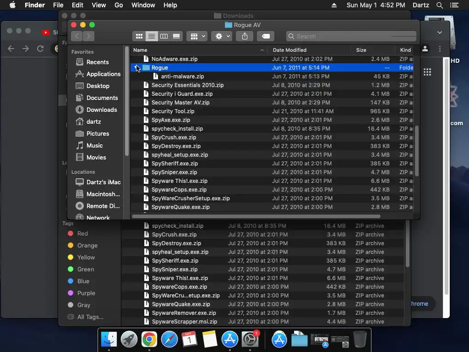
Task: Switch Rogue AV window to gallery view
Action: coord(176,36)
